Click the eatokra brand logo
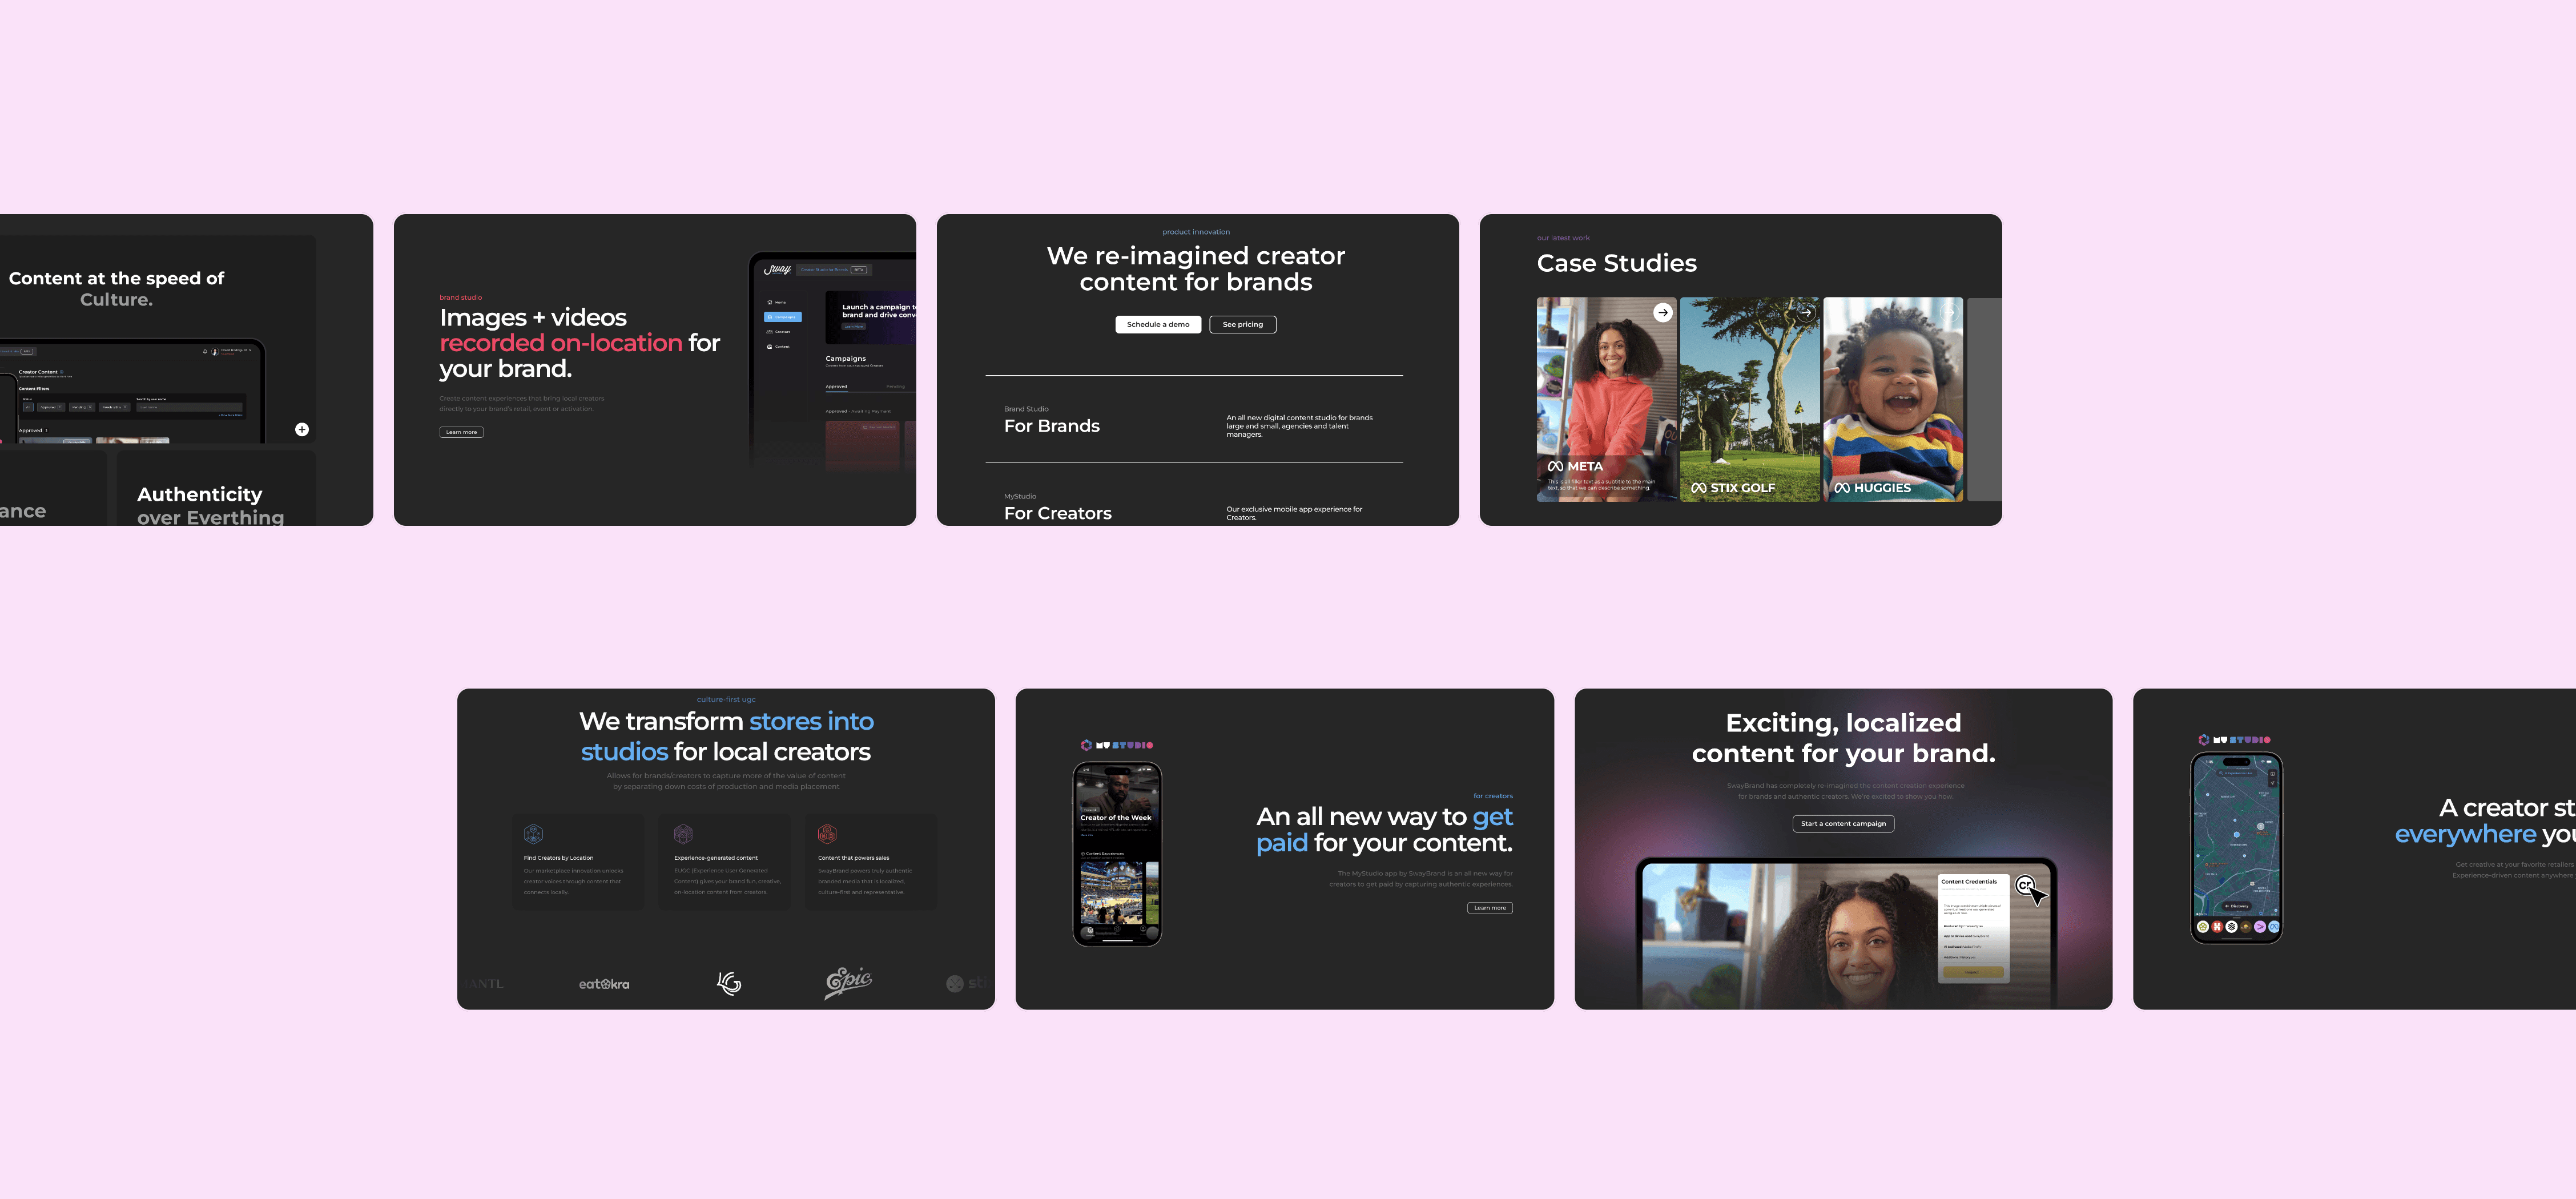This screenshot has width=2576, height=1199. [604, 984]
